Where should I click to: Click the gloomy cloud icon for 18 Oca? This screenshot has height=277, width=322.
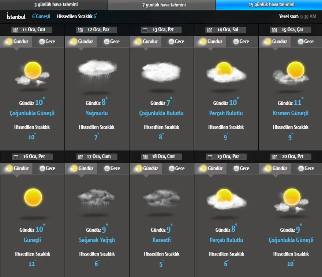click(x=161, y=199)
